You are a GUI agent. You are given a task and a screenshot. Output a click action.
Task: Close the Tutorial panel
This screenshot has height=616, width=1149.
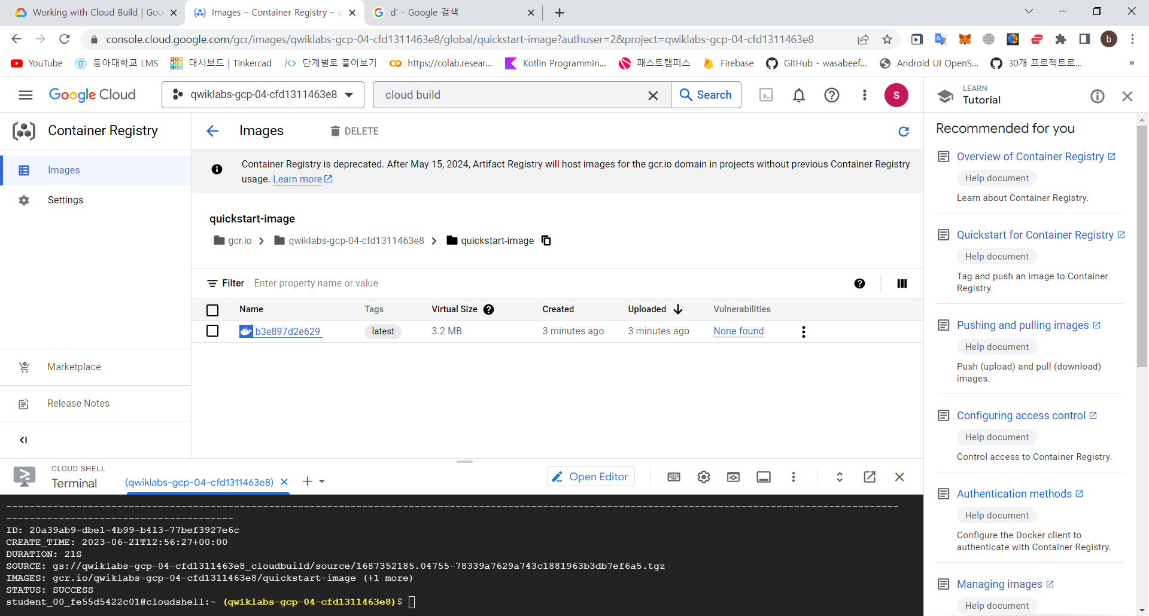[1127, 96]
